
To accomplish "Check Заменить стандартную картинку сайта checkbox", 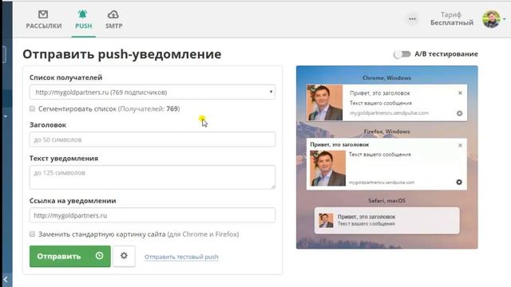I will tap(32, 234).
